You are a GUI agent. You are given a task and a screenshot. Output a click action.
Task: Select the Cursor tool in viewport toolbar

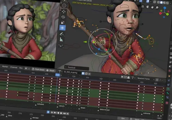click(x=64, y=5)
